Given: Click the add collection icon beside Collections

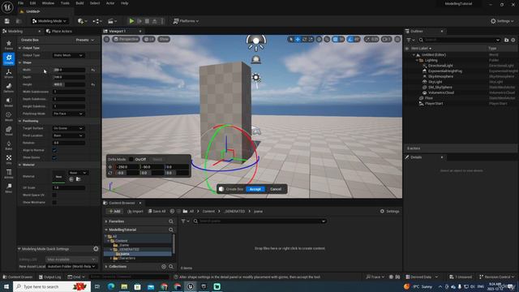Looking at the screenshot, I should pos(164,266).
